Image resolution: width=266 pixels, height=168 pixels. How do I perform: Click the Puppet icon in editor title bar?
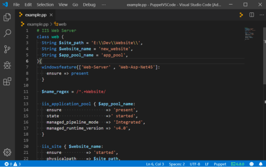241,15
